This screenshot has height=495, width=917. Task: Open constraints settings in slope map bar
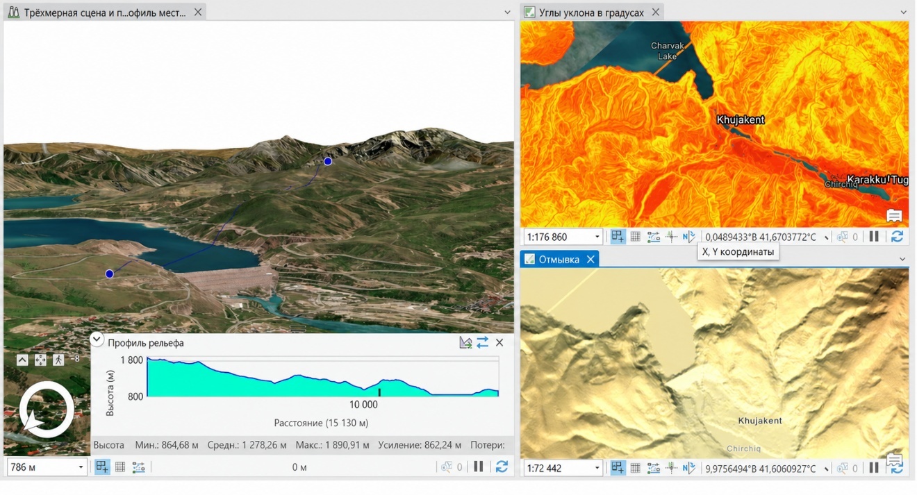point(654,237)
